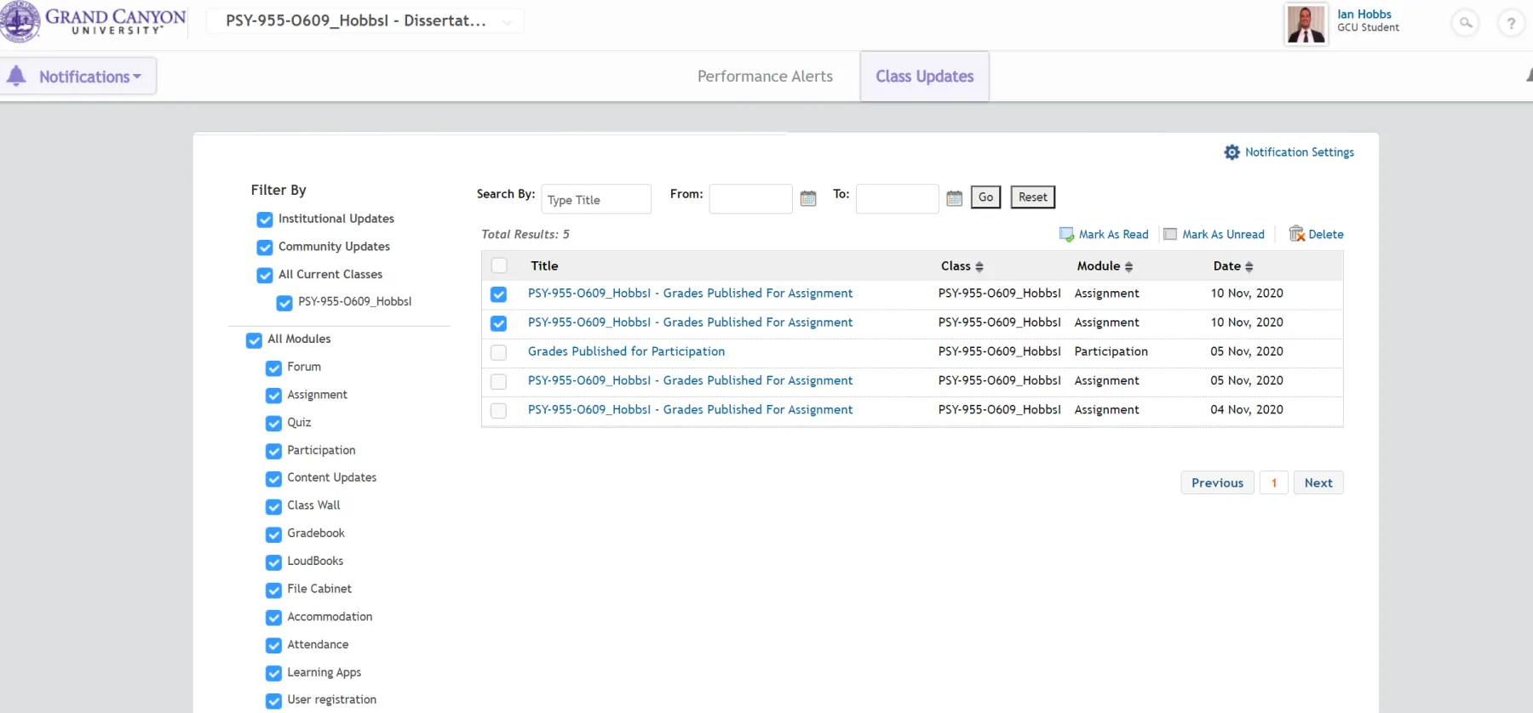Open the search magnifier icon
The image size is (1533, 713).
(x=1465, y=23)
